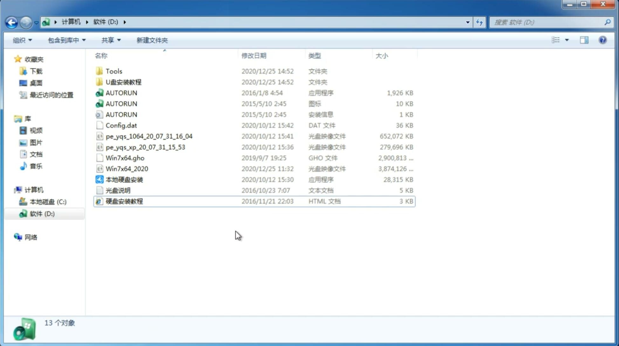Launch 本地硬盘安装 application
The height and width of the screenshot is (346, 619).
124,179
